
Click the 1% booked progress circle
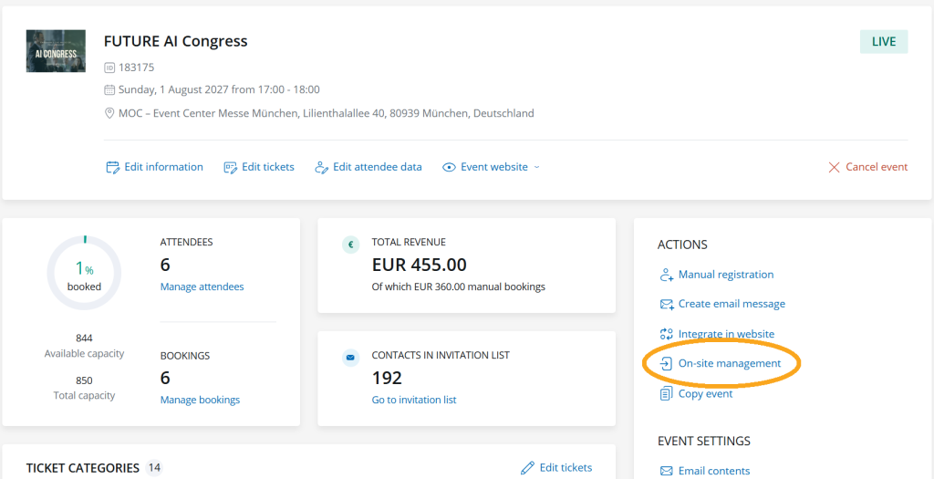84,272
